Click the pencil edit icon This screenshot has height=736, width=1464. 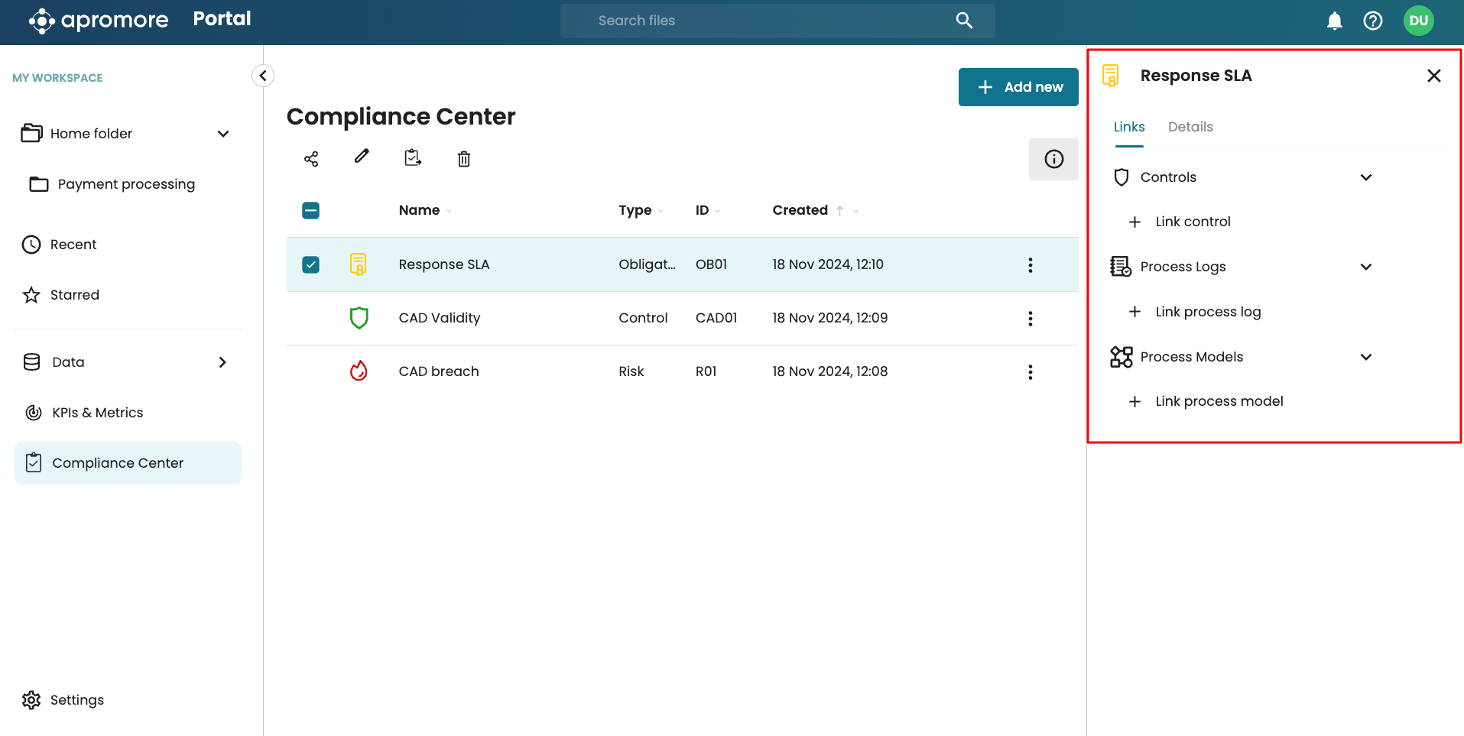click(x=362, y=157)
